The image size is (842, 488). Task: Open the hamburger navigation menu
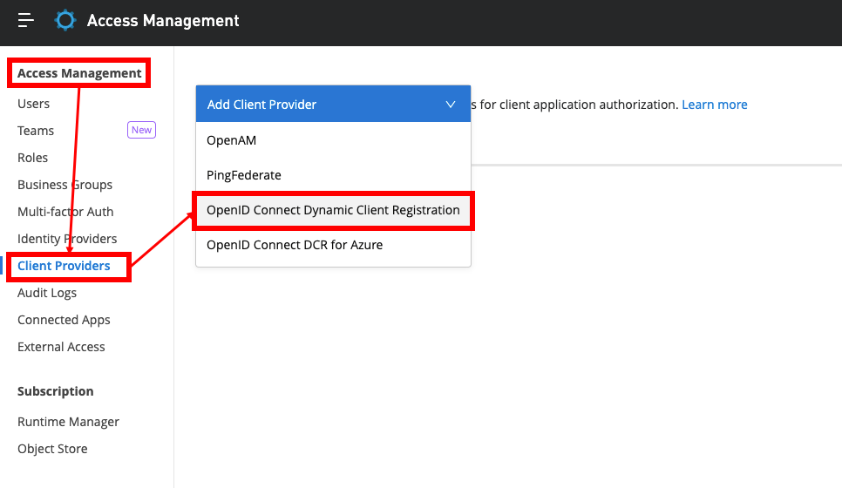(x=25, y=20)
